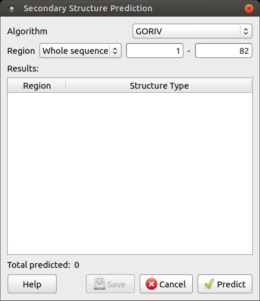Screen dimensions: 260x301
Task: Click the Algorithm combo box arrows
Action: coord(246,31)
